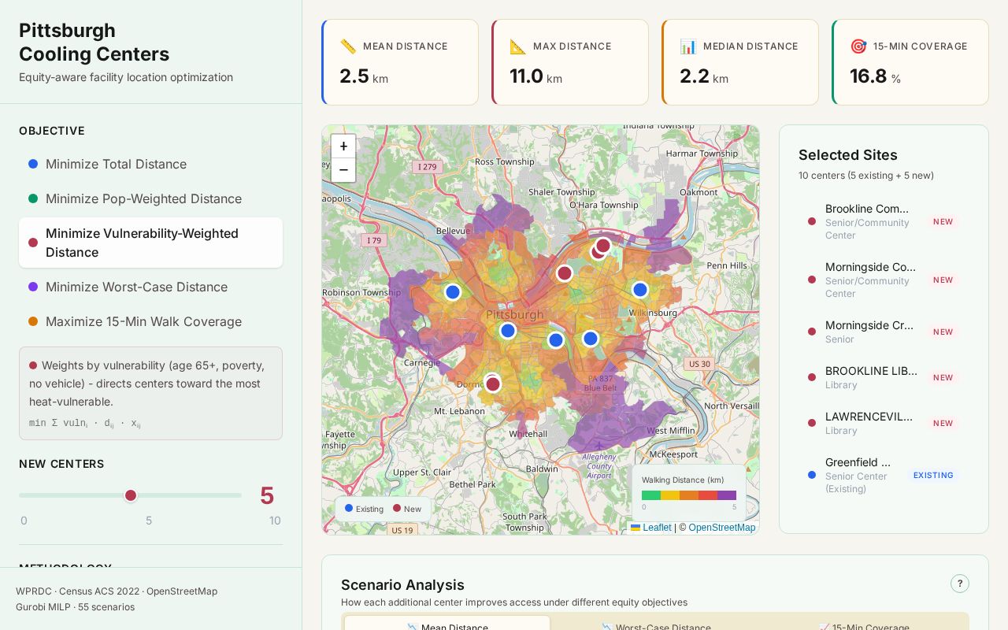Click the 16.8 % coverage value
Viewport: 1008px width, 630px height.
pyautogui.click(x=875, y=76)
